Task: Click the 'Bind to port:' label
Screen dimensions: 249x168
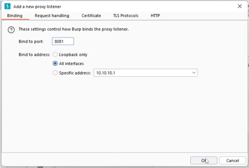Action: [31, 42]
